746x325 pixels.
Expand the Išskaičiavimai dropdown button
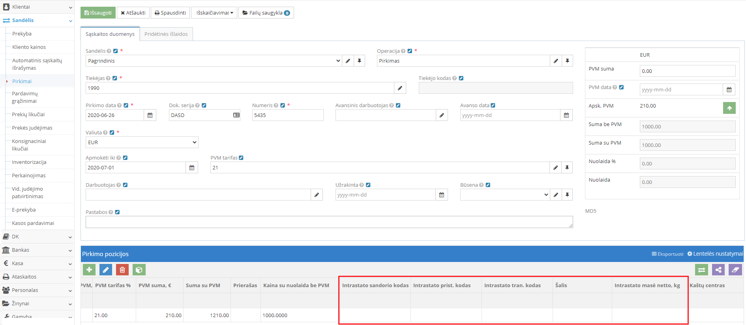pos(214,13)
